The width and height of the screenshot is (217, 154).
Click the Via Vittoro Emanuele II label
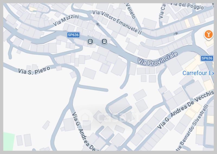click(117, 22)
